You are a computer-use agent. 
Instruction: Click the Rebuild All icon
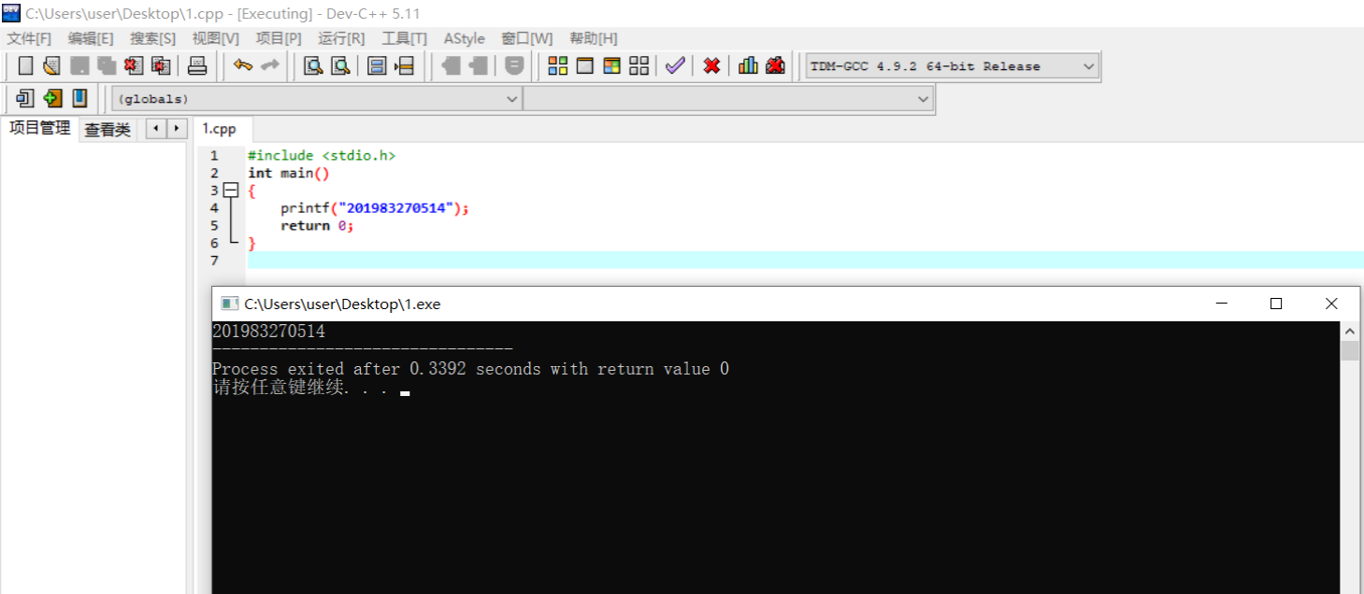[x=639, y=65]
